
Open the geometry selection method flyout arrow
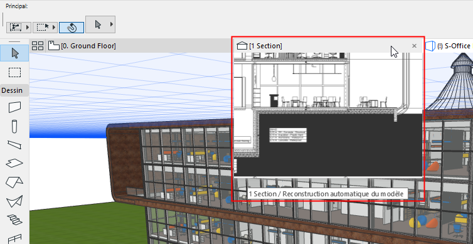[28, 28]
